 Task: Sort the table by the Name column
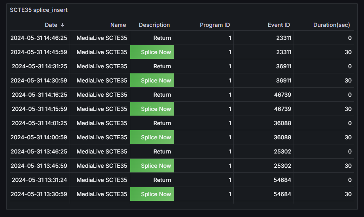118,25
